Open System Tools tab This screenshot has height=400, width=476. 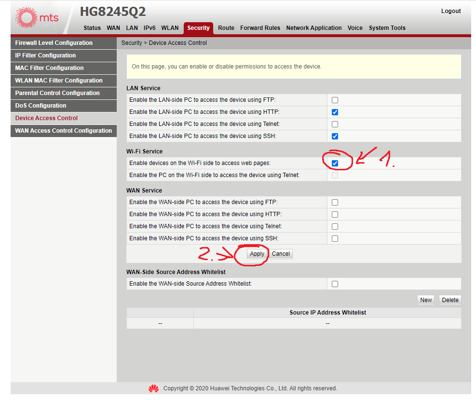[x=387, y=28]
